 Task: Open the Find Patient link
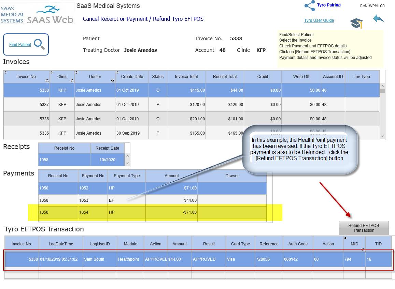(20, 45)
